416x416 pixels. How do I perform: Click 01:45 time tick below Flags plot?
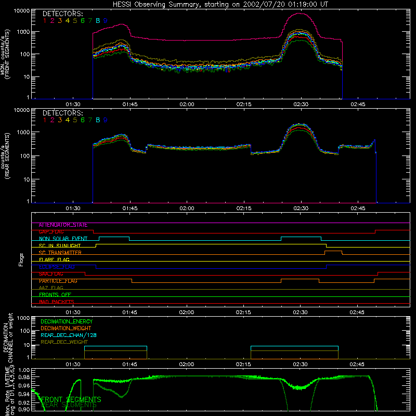(129, 313)
